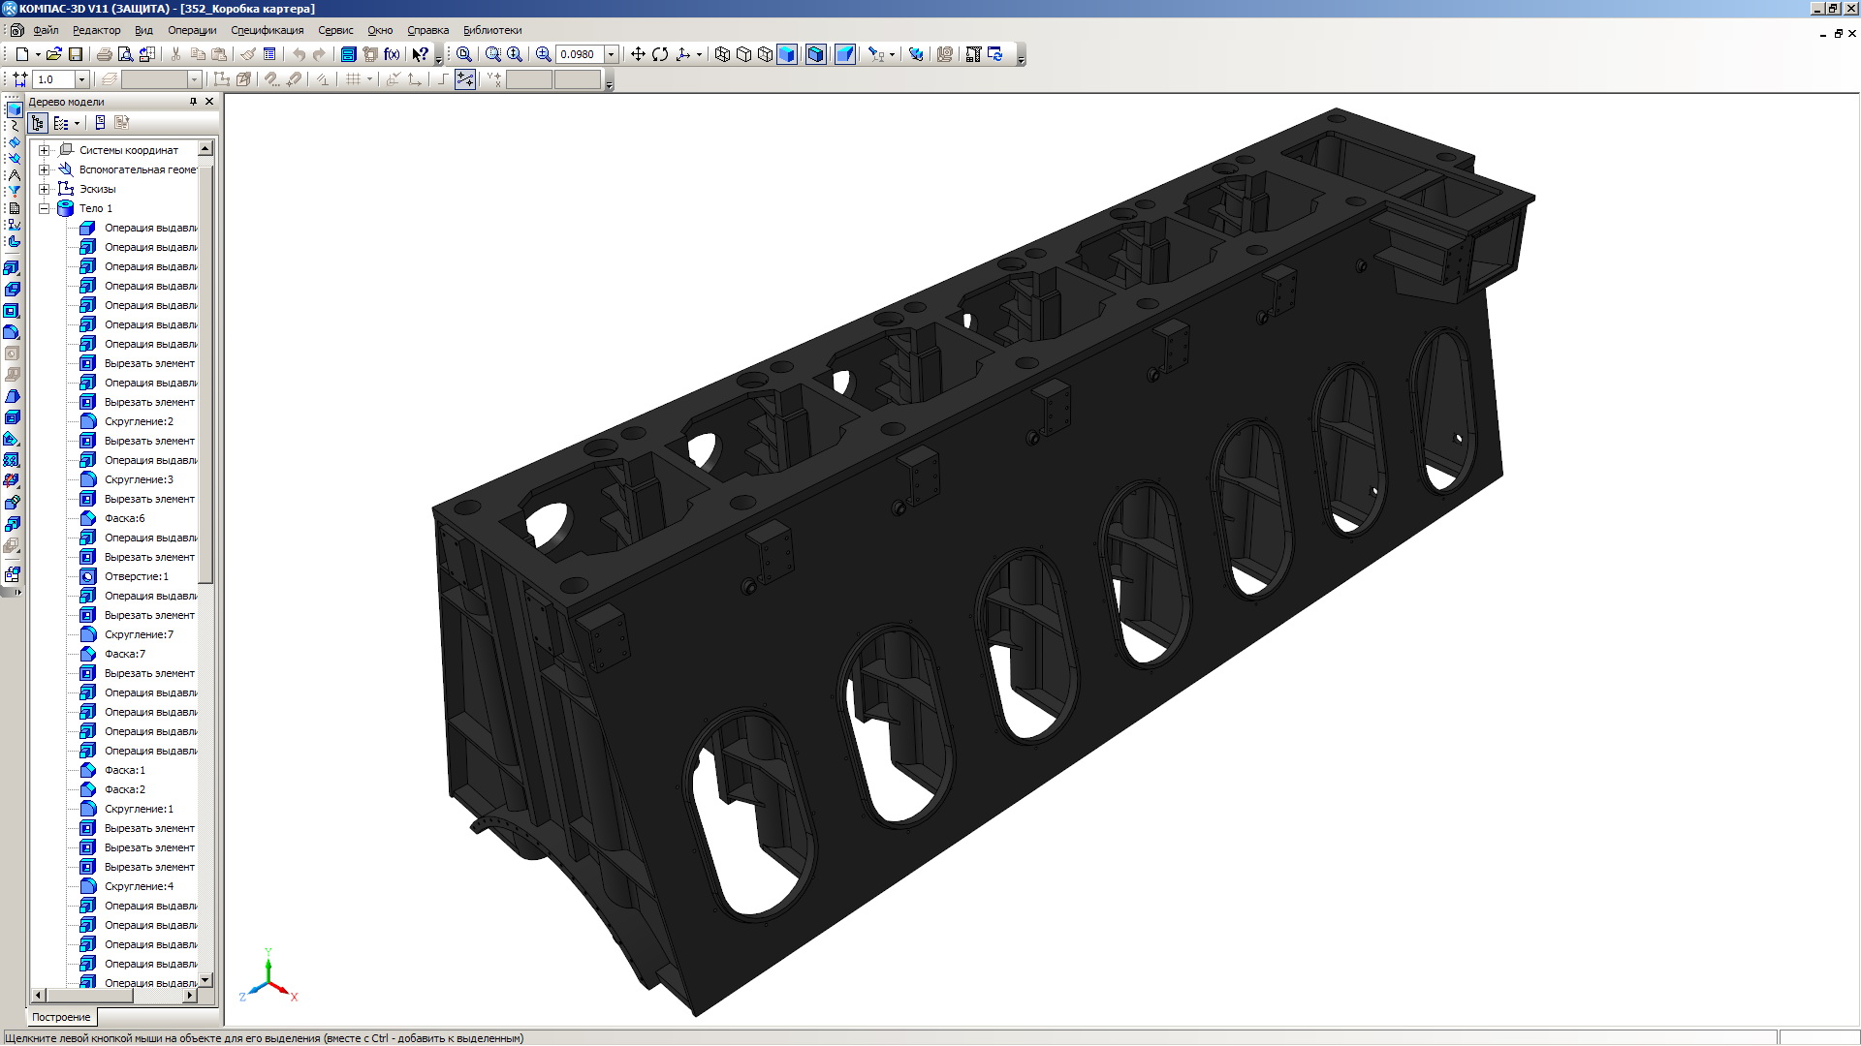Select the Pan view tool
This screenshot has width=1861, height=1046.
(x=638, y=54)
